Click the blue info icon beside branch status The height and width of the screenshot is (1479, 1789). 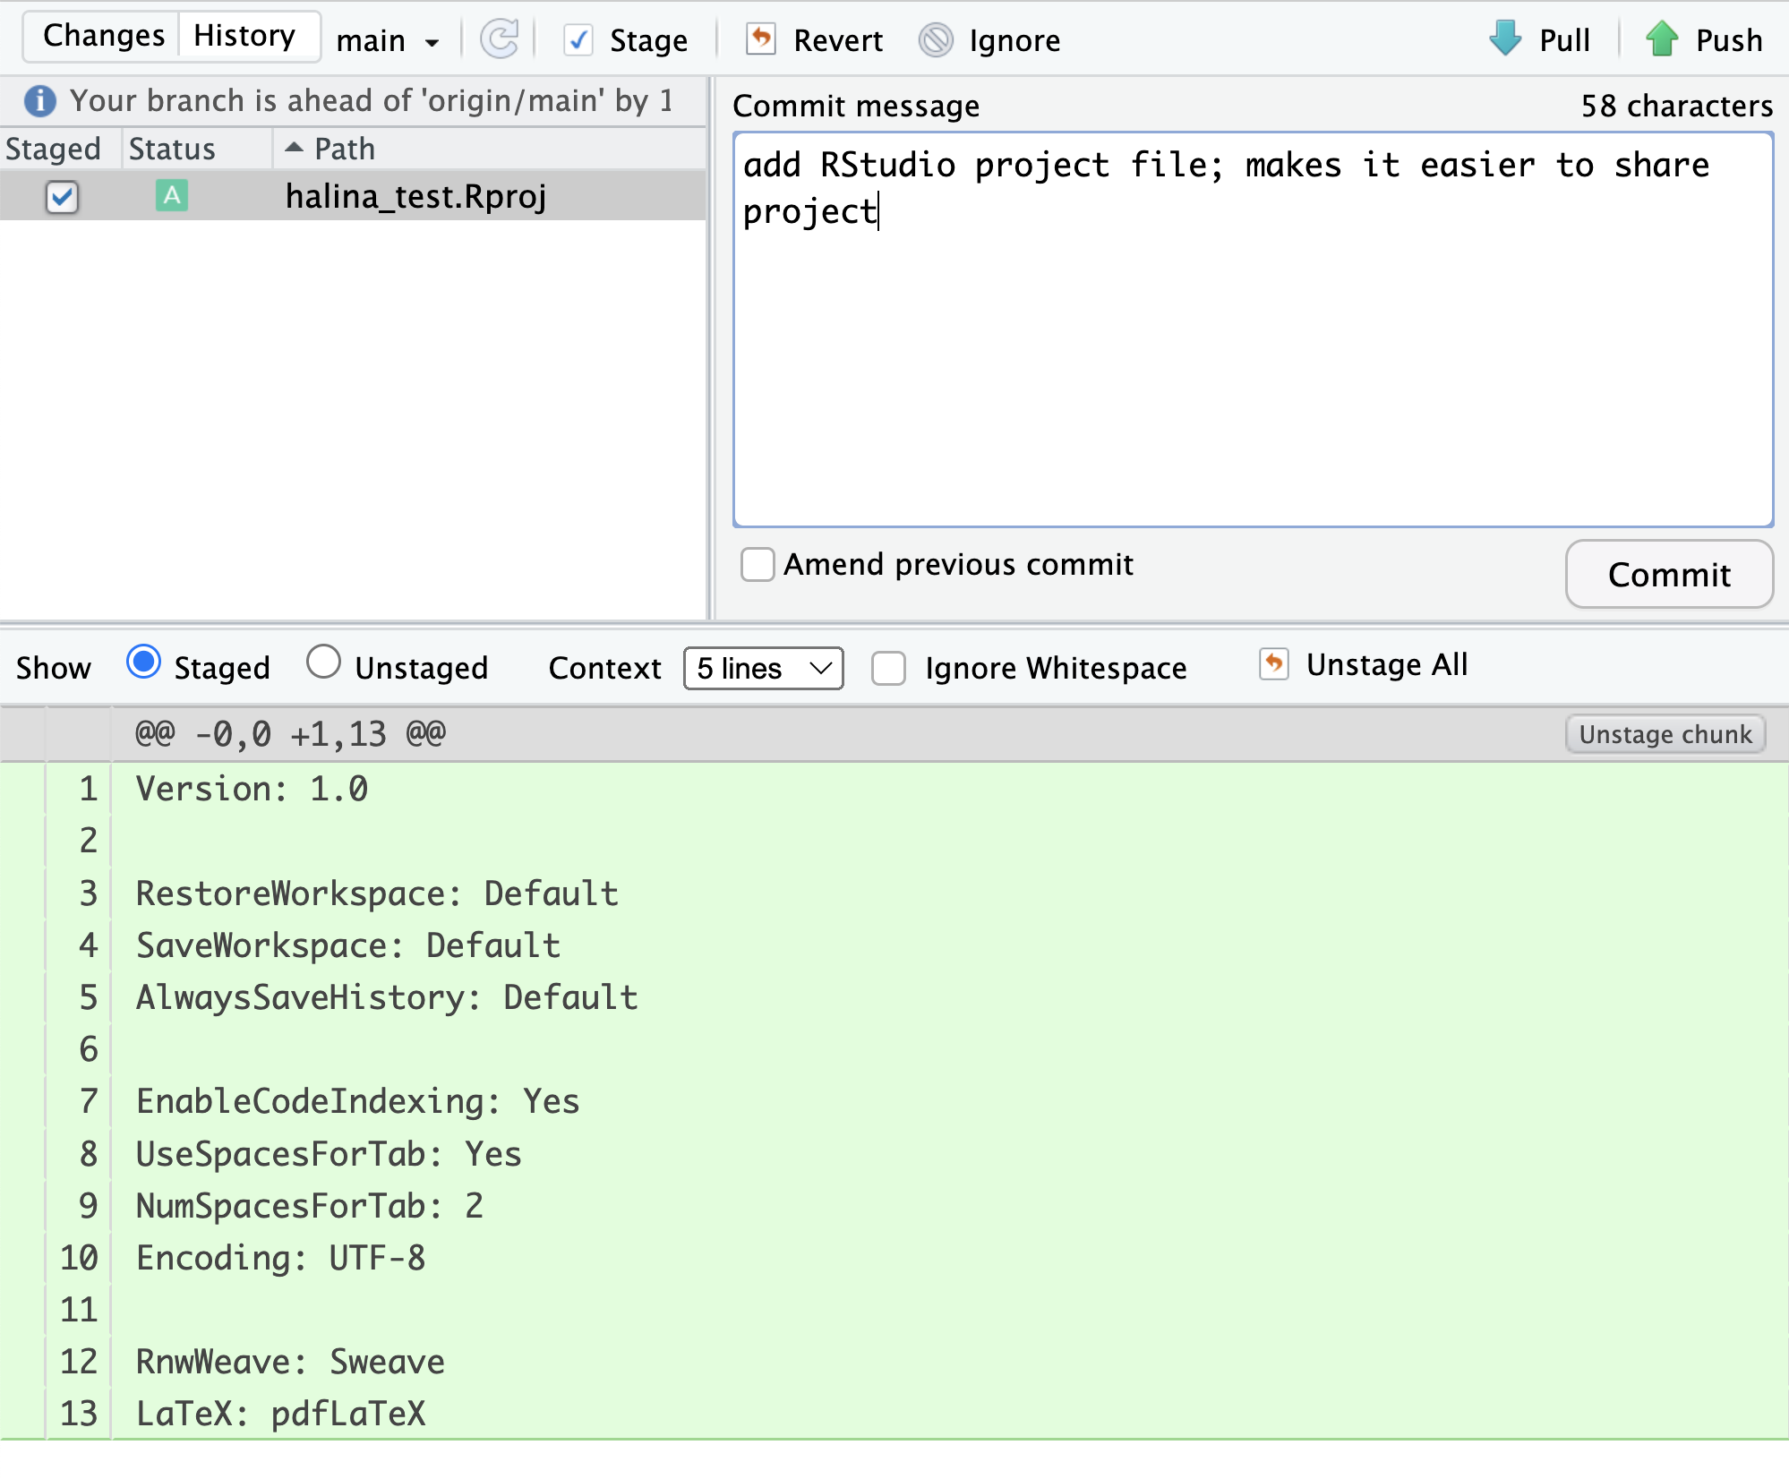pos(40,101)
